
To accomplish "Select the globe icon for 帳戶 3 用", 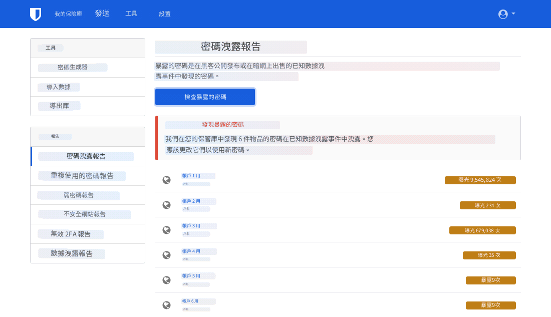I will coord(166,229).
